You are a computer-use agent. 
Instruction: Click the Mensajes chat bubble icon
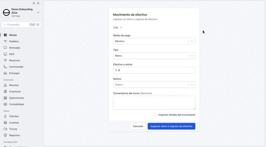pyautogui.click(x=5, y=48)
